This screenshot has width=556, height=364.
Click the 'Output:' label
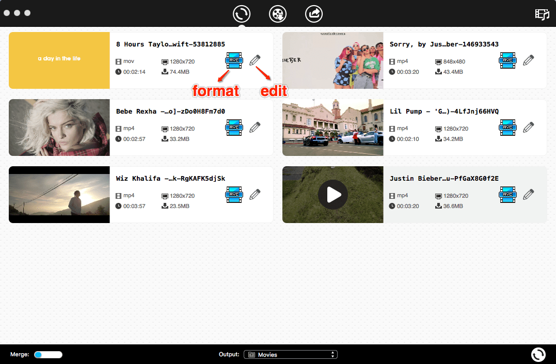click(229, 354)
